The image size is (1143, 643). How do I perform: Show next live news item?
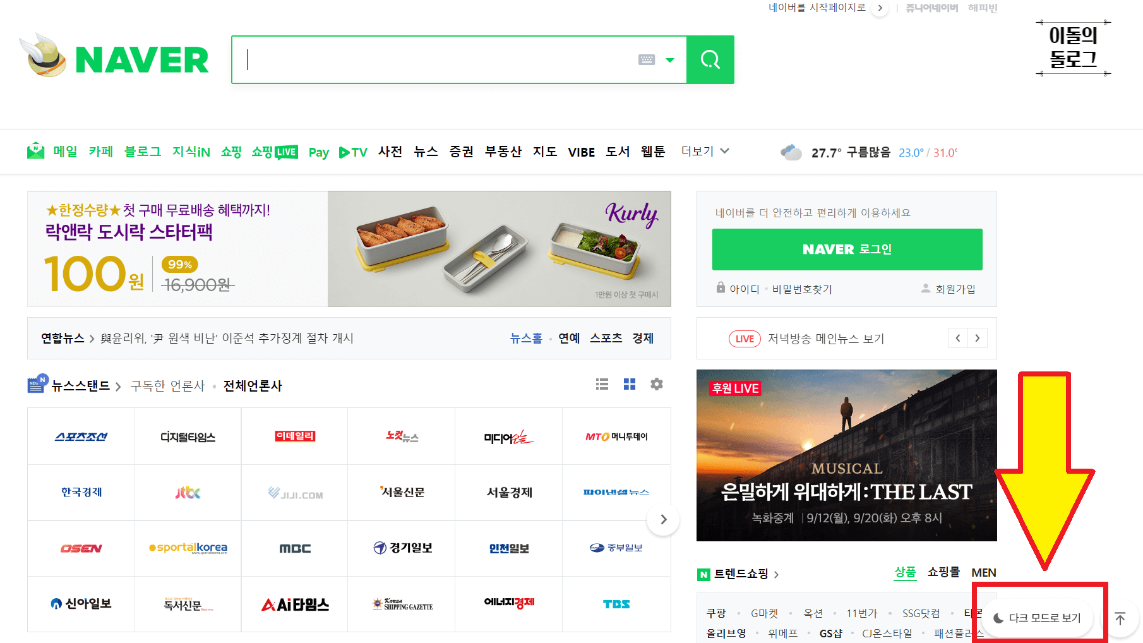click(x=978, y=338)
